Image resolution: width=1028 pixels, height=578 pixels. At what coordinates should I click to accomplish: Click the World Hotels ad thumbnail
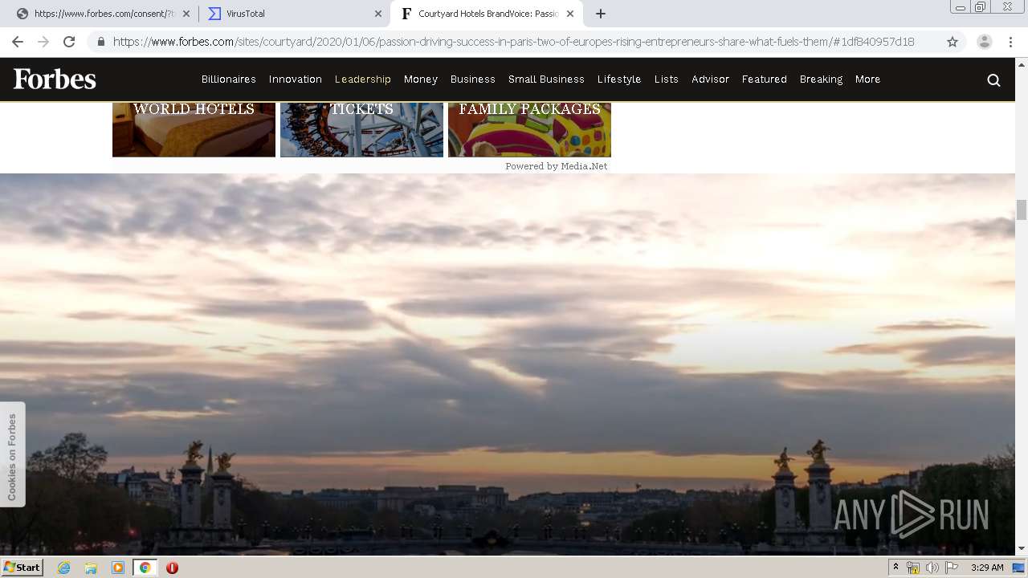pos(194,129)
